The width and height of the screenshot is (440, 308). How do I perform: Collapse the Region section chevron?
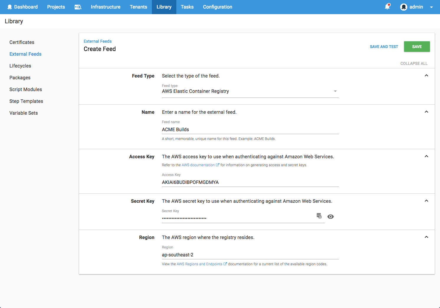coord(426,237)
